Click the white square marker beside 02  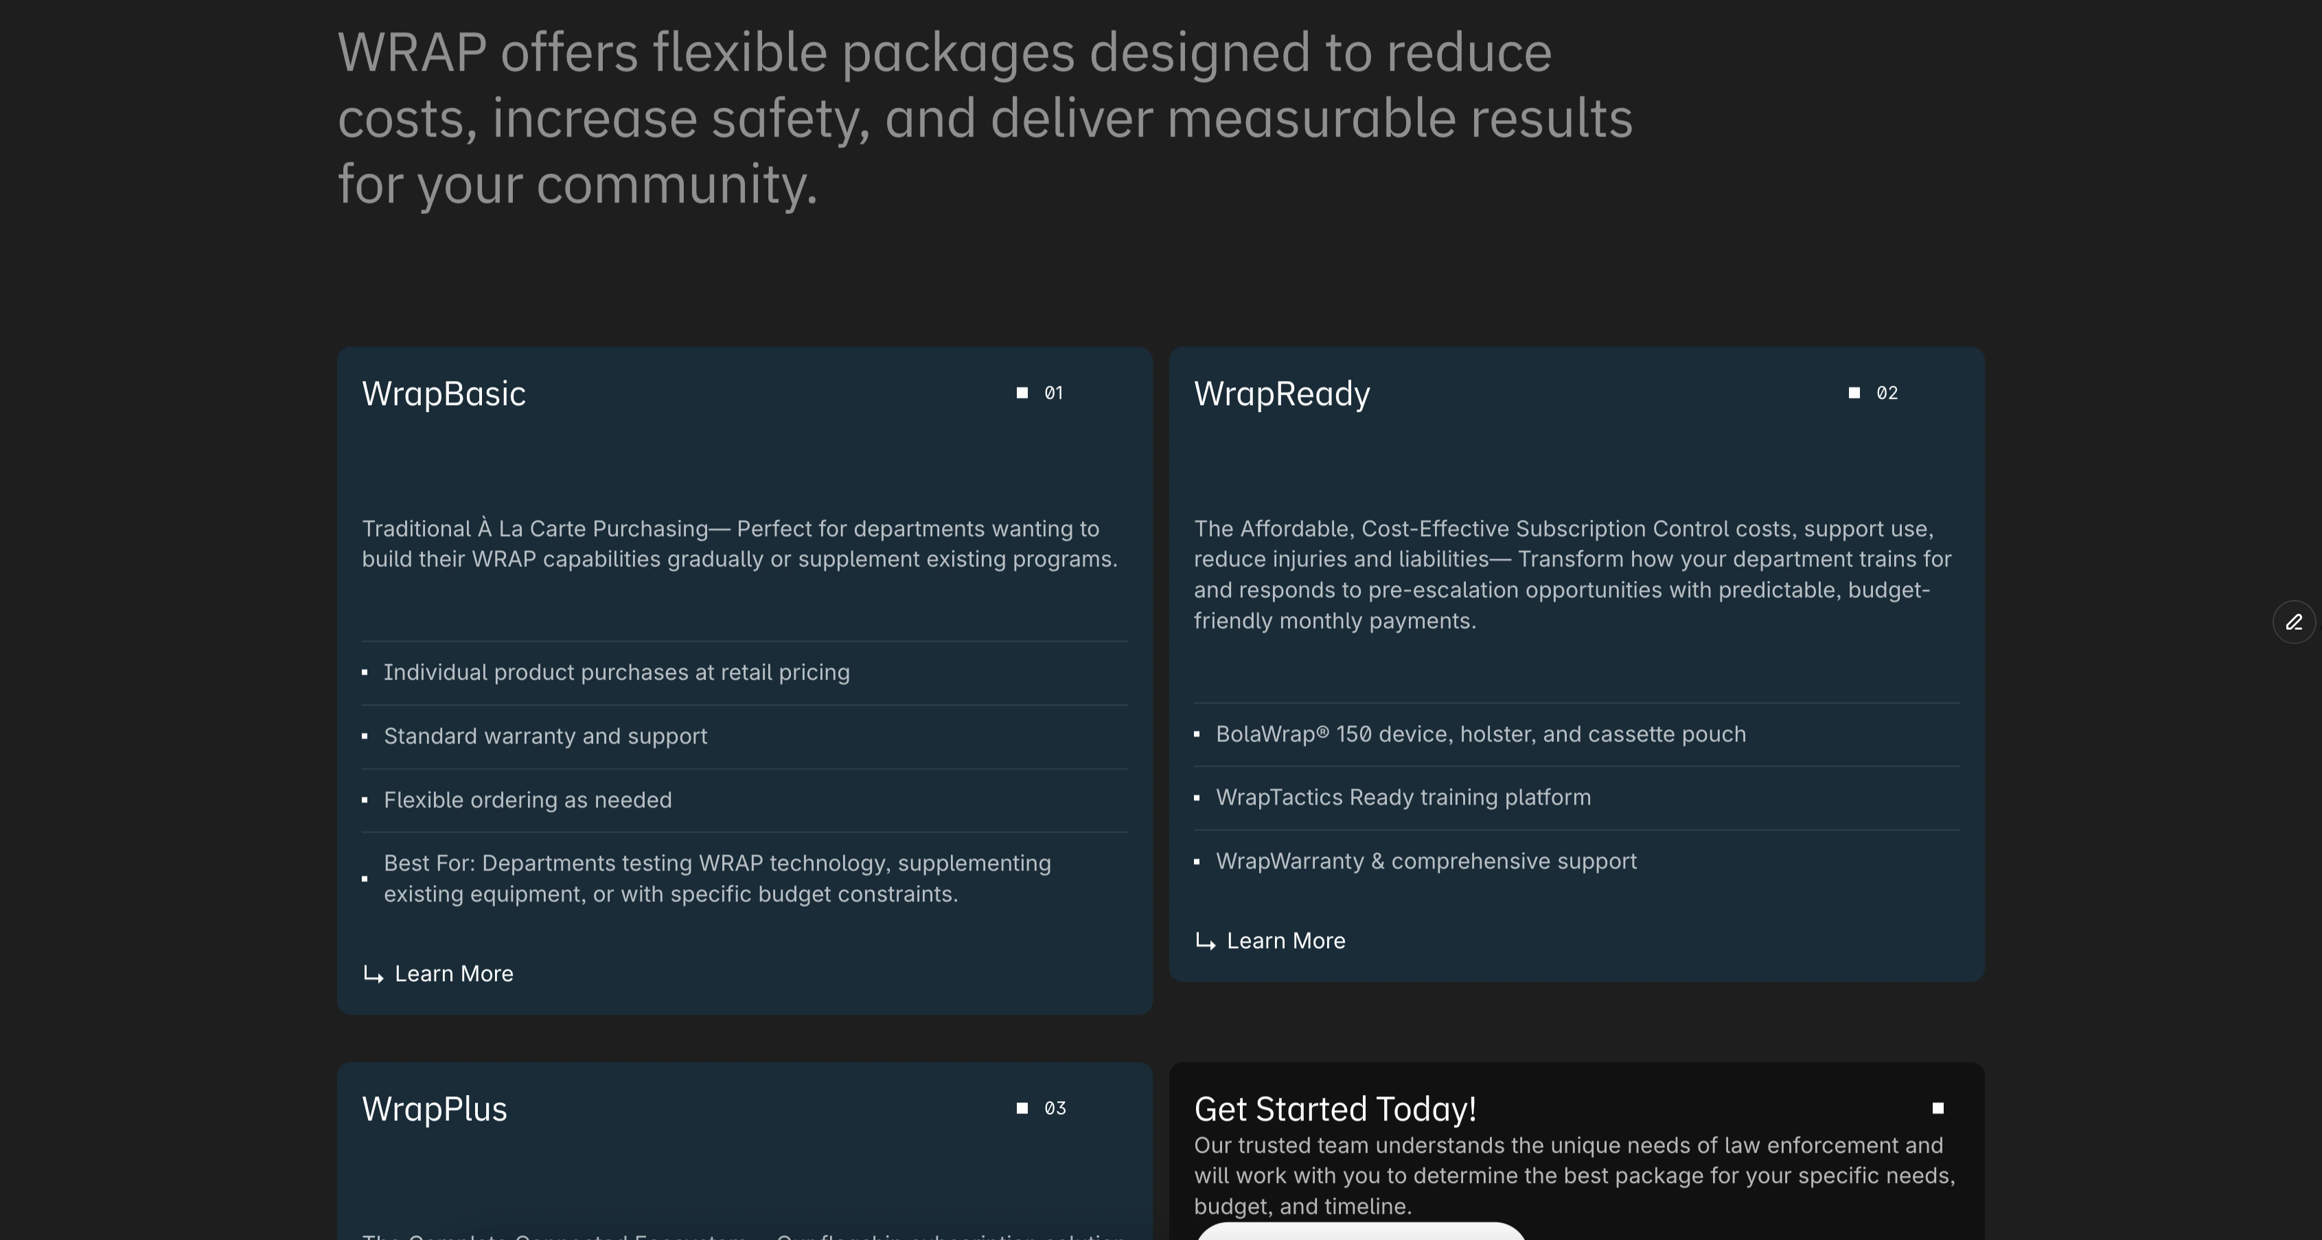(x=1854, y=393)
